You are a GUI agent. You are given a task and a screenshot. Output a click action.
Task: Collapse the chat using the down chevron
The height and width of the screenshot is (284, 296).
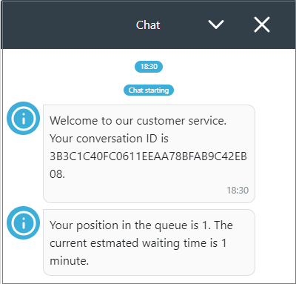coord(216,24)
